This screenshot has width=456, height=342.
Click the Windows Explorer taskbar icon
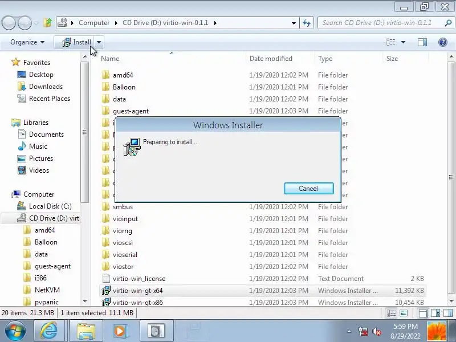tap(85, 331)
